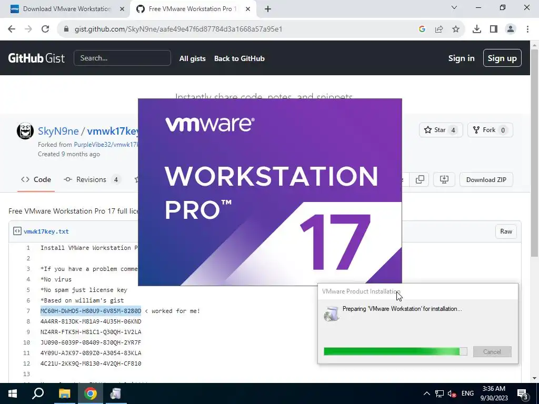Screen dimensions: 539x404
Task: Click Chrome taskbar icon
Action: (91, 393)
